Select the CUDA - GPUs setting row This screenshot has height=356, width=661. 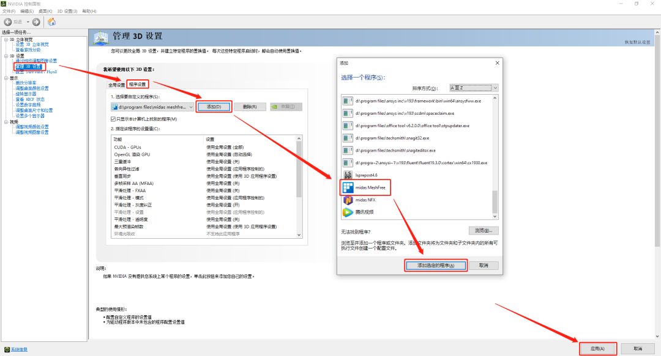click(x=204, y=147)
